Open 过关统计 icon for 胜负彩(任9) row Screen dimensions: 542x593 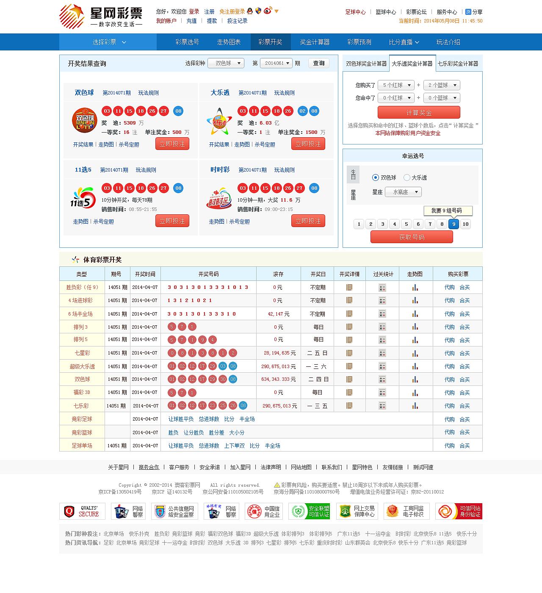click(382, 288)
